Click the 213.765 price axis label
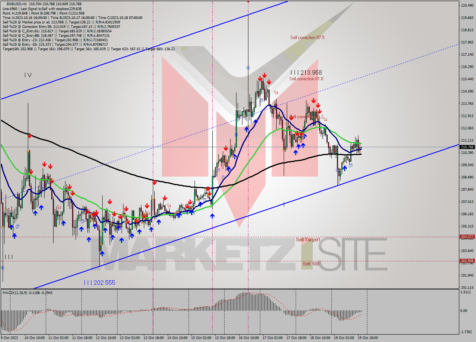The image size is (476, 342). [x=467, y=103]
